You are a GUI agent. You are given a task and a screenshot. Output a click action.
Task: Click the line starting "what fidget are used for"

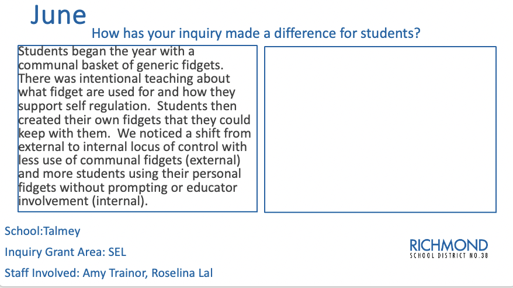[x=127, y=92]
